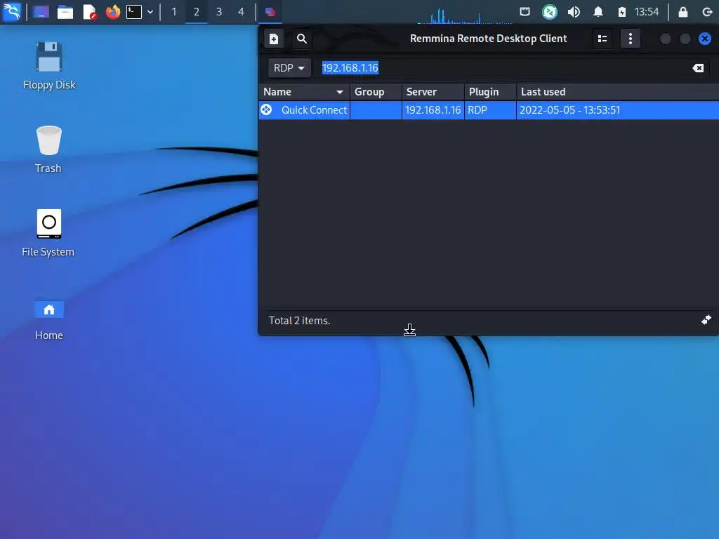The height and width of the screenshot is (539, 719).
Task: Open the Remmina tray icon
Action: [x=549, y=11]
